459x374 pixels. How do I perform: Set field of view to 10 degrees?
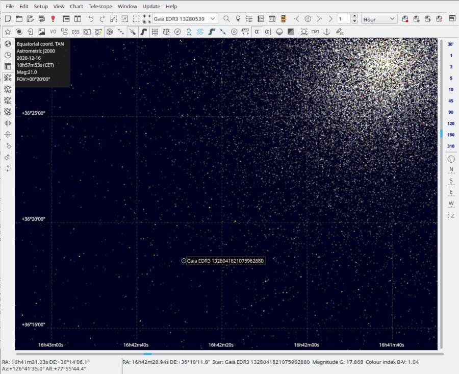click(451, 90)
